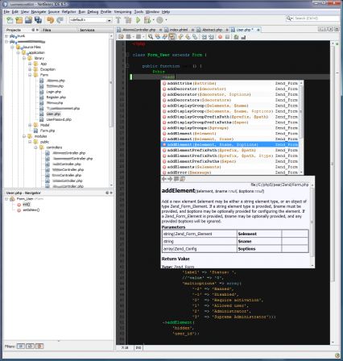This screenshot has height=361, width=343.
Task: Switch to the Abstract.php editor tab
Action: click(212, 30)
